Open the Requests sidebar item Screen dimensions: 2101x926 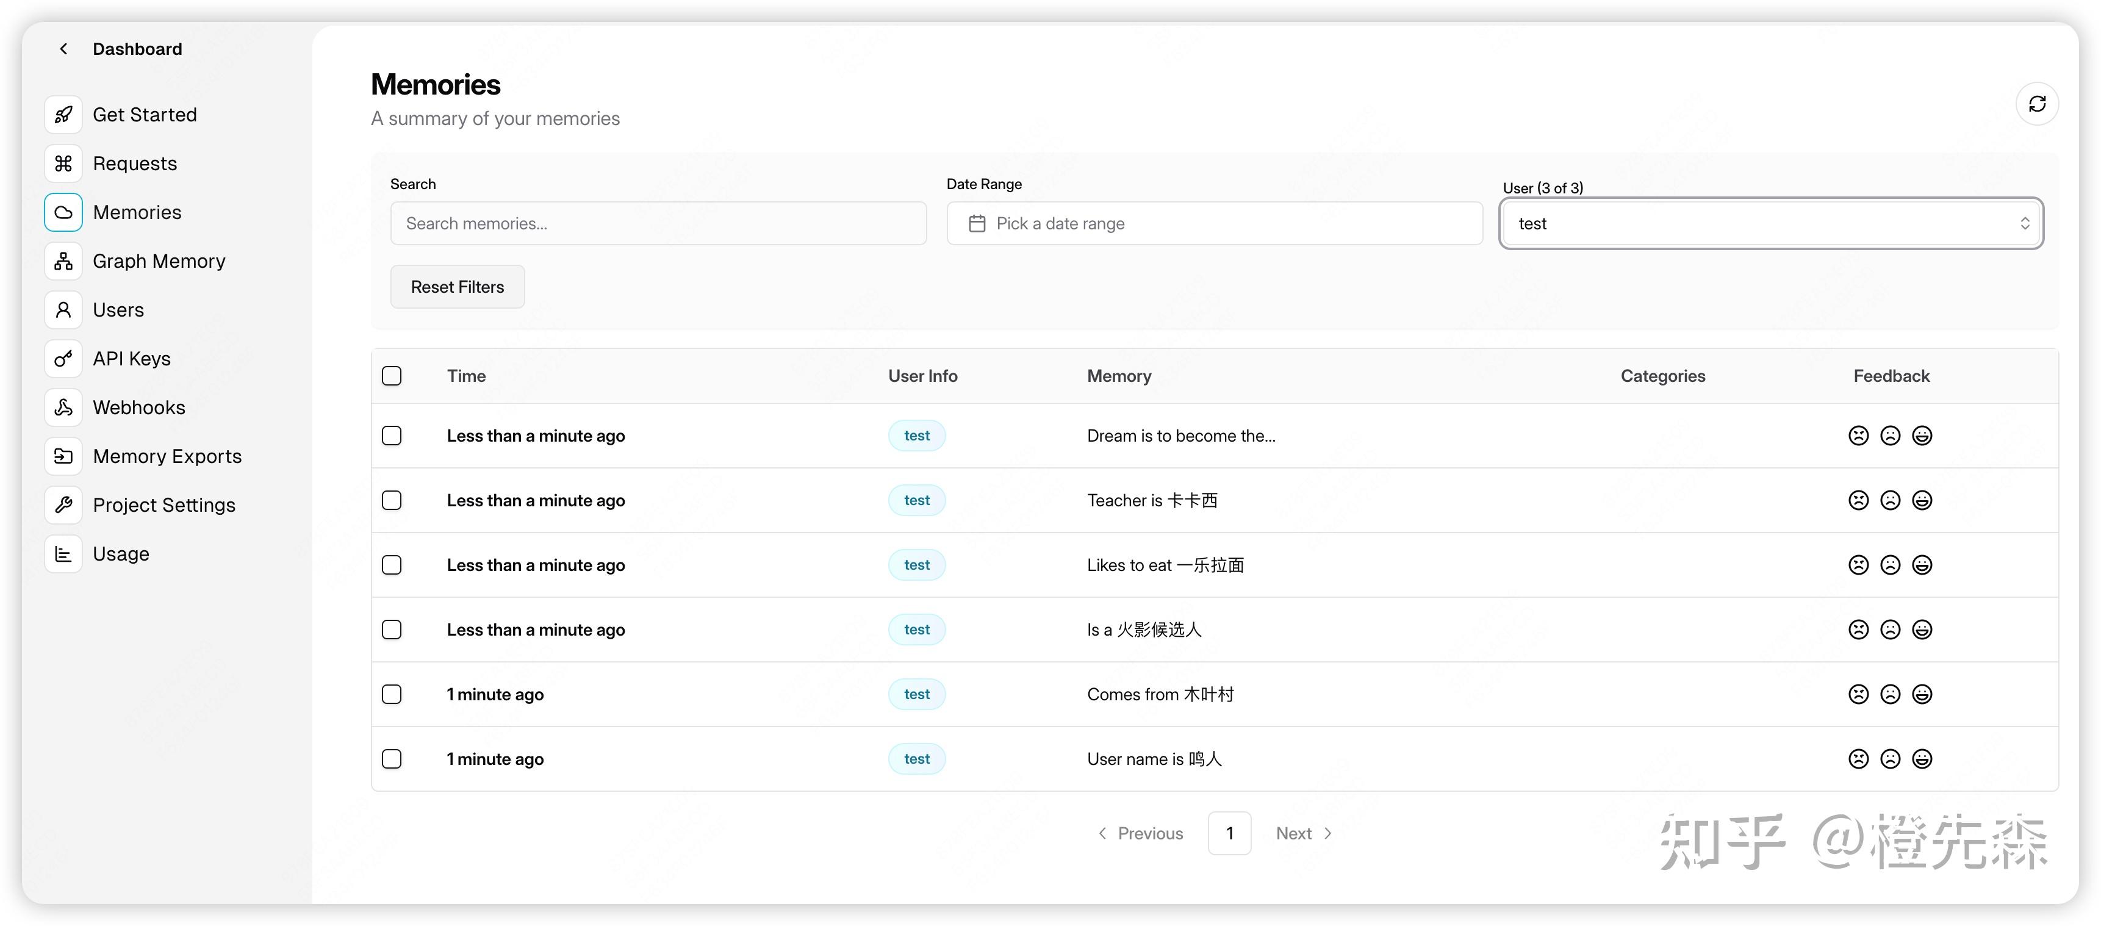[x=135, y=164]
